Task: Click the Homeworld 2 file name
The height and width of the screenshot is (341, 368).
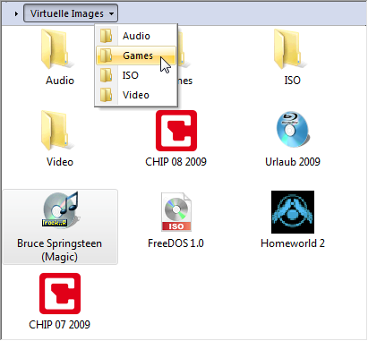Action: 293,243
